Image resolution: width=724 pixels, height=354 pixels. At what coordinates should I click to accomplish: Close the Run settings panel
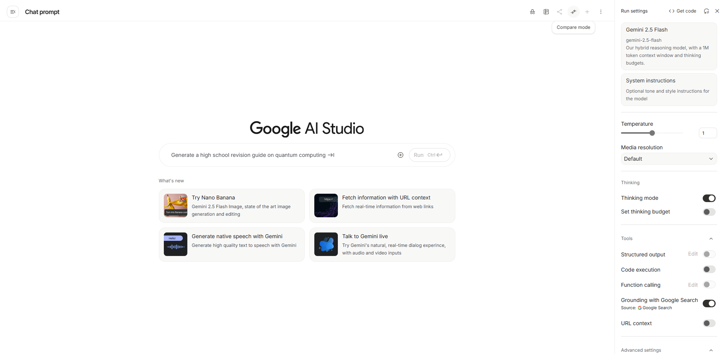pos(717,11)
